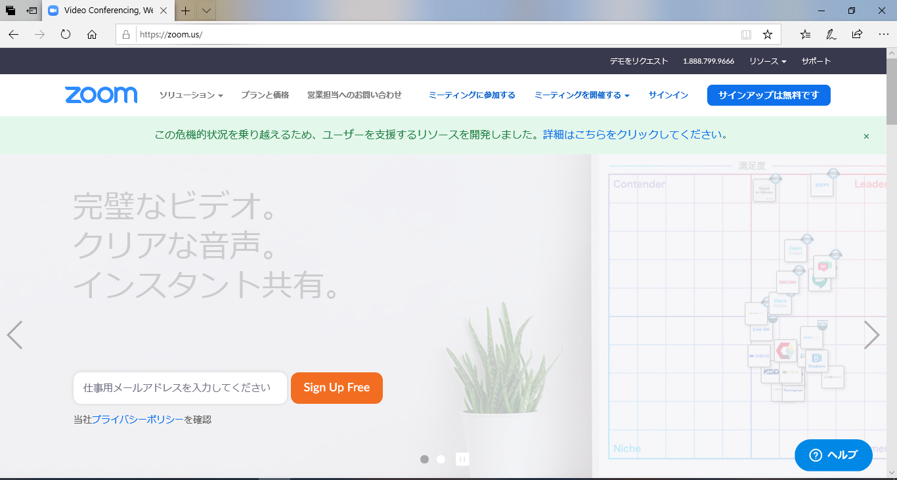The width and height of the screenshot is (897, 480).
Task: Expand the リソース dropdown
Action: point(768,61)
